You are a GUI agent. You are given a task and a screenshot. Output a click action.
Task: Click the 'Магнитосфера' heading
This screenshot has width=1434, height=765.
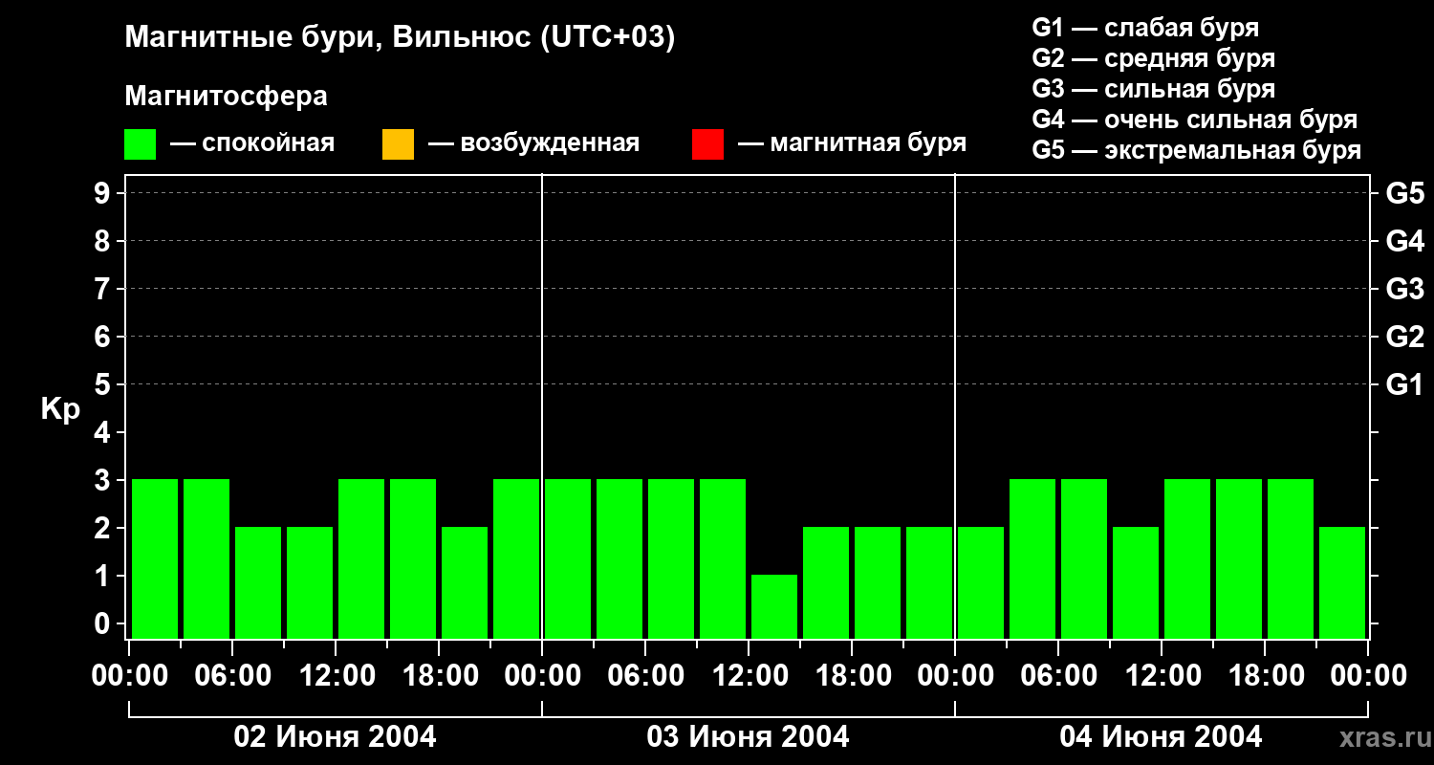(226, 97)
